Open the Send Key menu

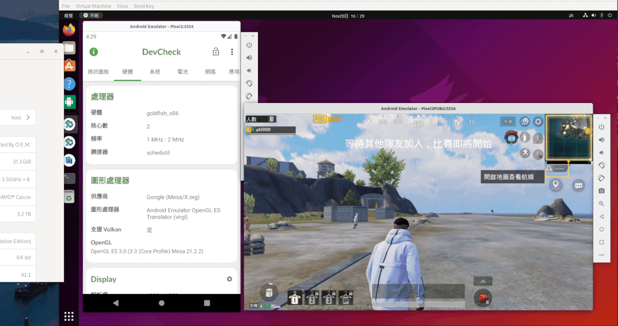[x=144, y=6]
